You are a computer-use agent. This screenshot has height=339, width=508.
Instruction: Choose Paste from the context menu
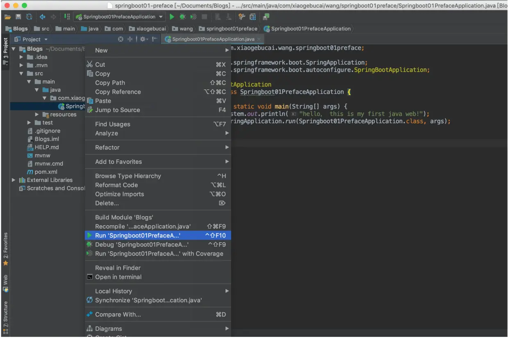[x=158, y=101]
